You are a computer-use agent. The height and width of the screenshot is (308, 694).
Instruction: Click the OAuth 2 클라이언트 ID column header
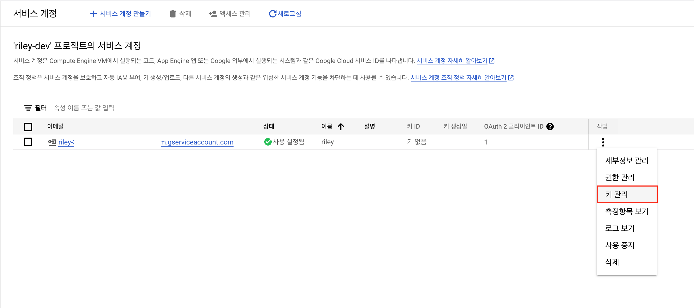513,126
